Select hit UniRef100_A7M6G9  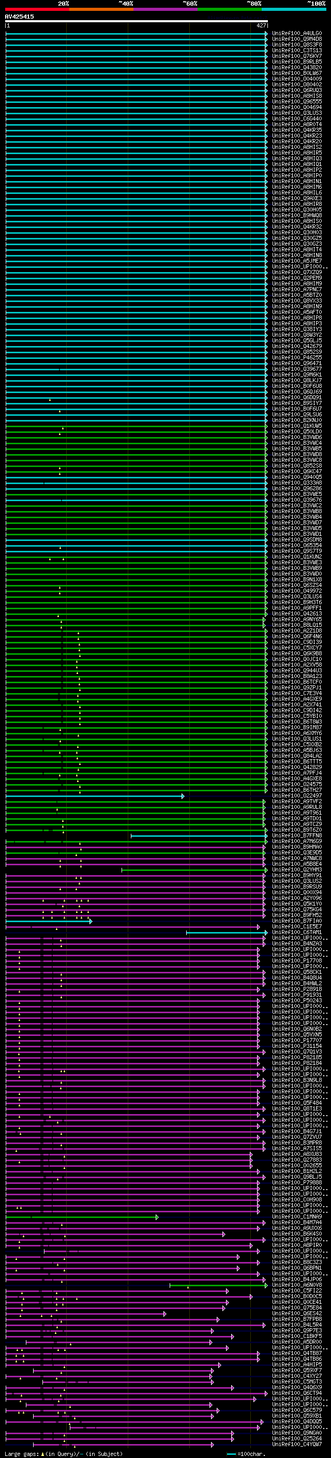[297, 841]
